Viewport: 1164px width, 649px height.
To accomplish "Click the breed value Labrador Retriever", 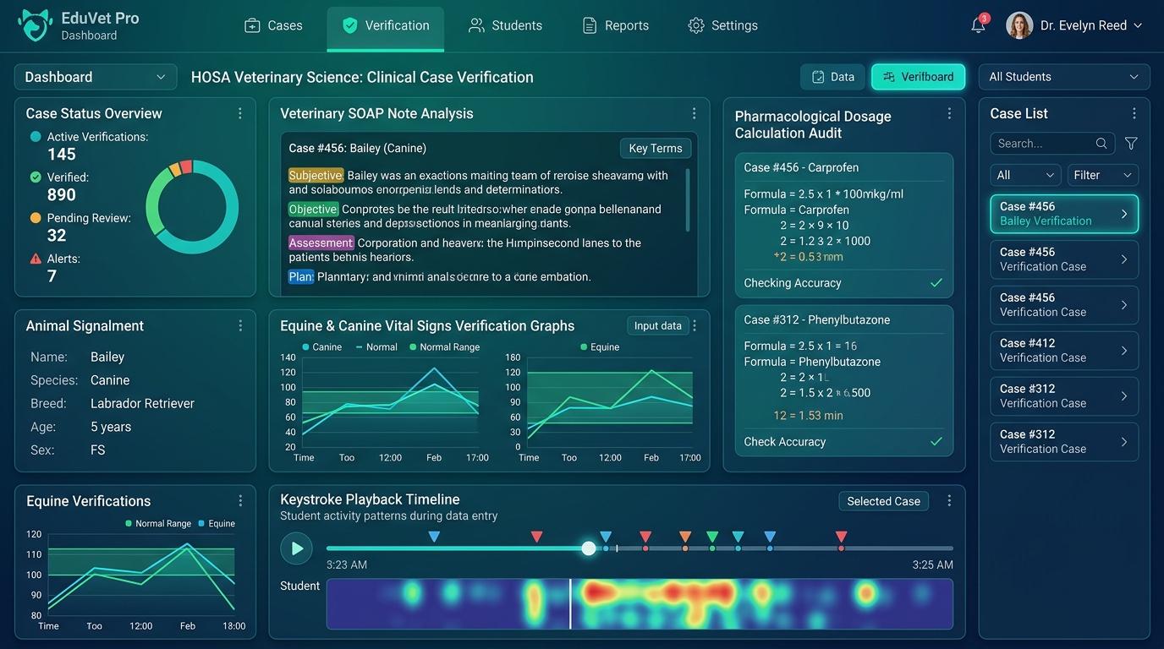I will (x=142, y=403).
